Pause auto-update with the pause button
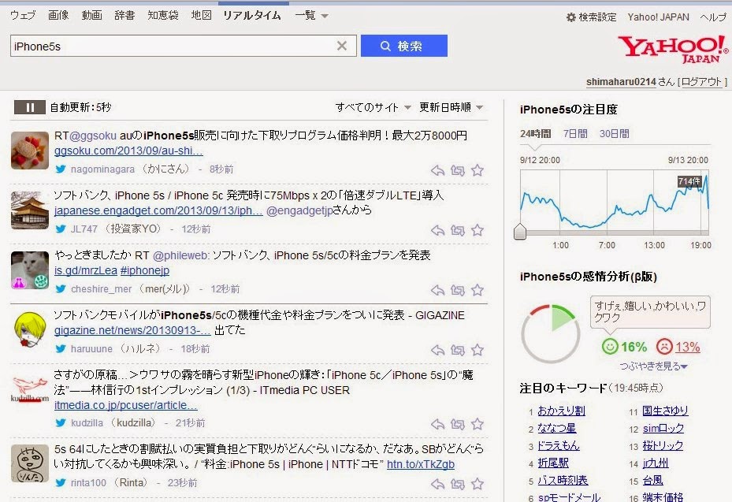Screen dimensions: 732x502 tap(30, 107)
